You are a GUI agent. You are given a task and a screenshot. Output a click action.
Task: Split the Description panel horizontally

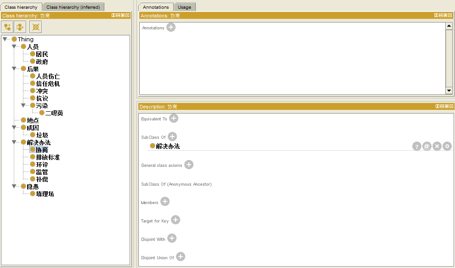[442, 106]
